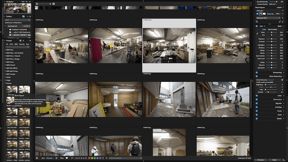Select the B&W tab in Presets filter

coord(16,44)
